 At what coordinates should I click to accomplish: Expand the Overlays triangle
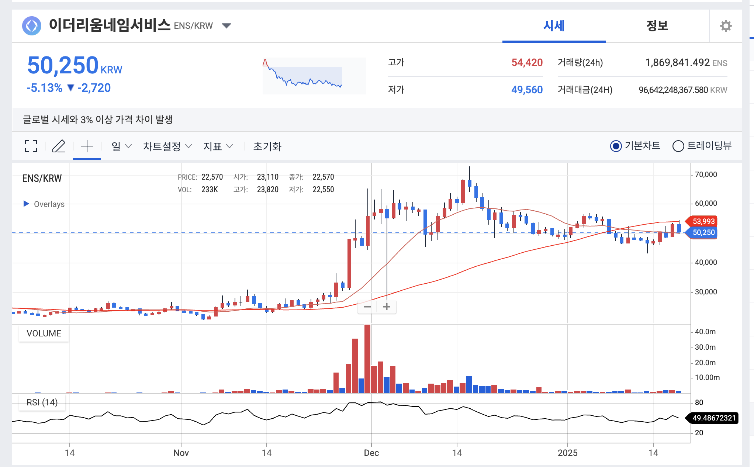pyautogui.click(x=26, y=204)
